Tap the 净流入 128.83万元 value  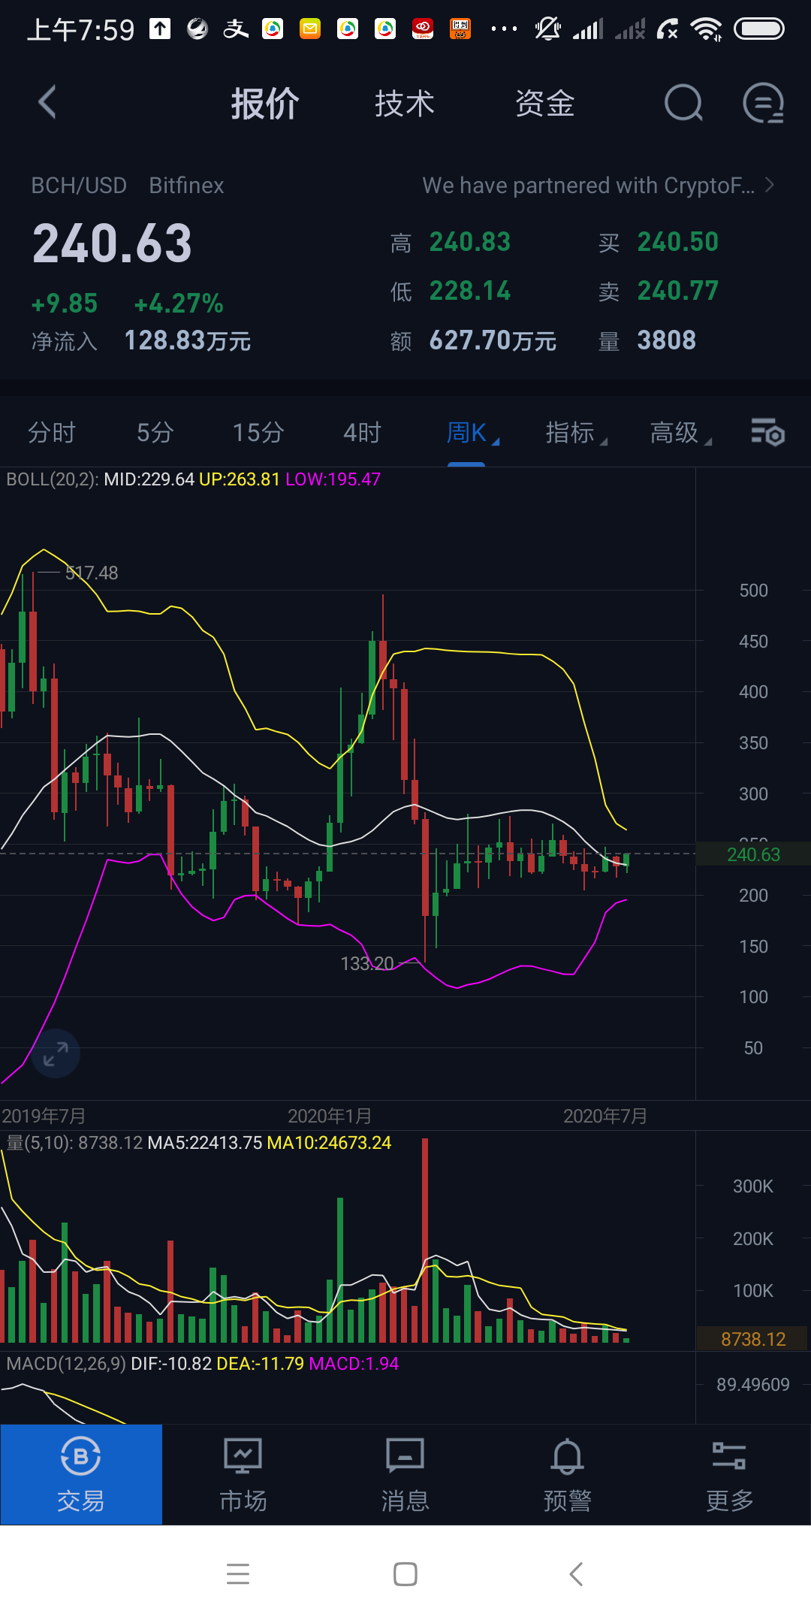tap(187, 341)
